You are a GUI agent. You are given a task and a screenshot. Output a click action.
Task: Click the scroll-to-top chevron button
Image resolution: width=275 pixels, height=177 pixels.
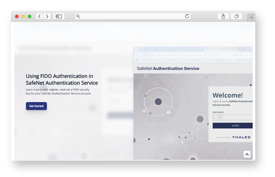[247, 154]
